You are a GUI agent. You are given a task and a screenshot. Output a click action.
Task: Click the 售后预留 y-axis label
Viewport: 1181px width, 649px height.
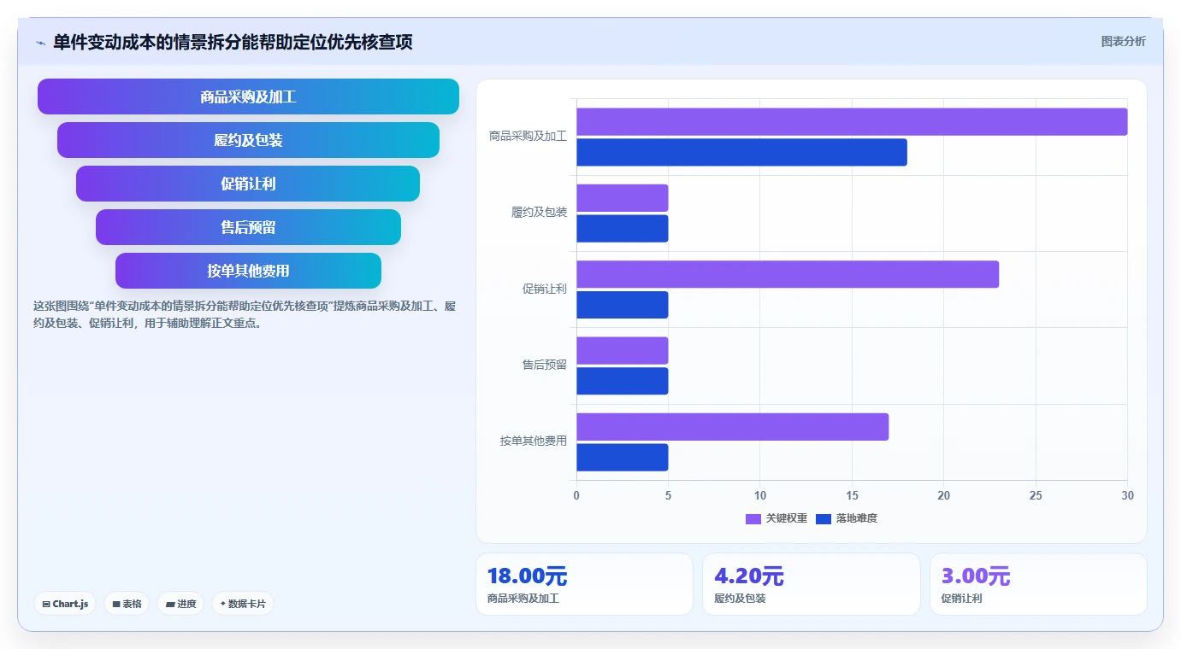pyautogui.click(x=545, y=365)
